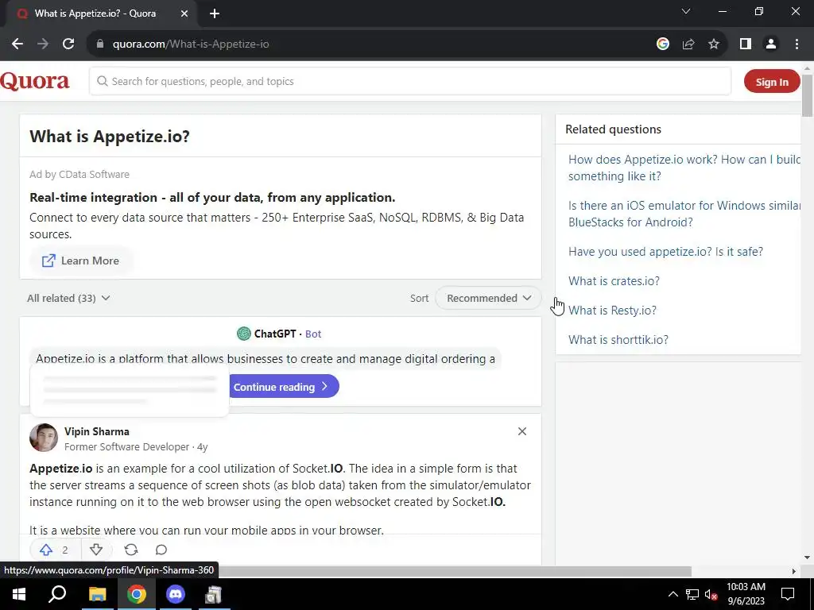Click the ChatGPT bot avatar icon
The width and height of the screenshot is (814, 610).
point(243,334)
